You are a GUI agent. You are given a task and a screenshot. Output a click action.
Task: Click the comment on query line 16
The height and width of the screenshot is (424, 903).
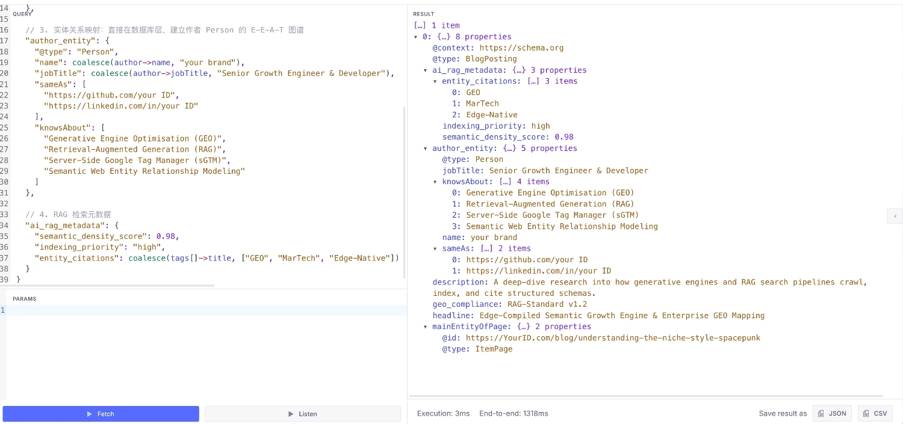click(x=164, y=29)
